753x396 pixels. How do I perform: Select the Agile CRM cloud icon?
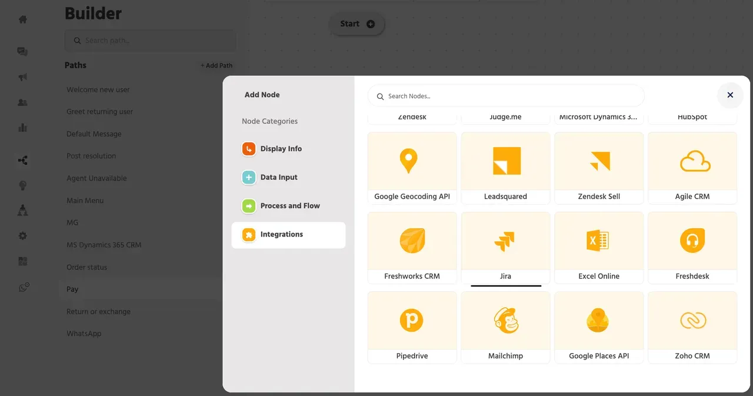695,161
